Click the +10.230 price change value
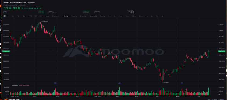227x100 pixels. click(28, 8)
